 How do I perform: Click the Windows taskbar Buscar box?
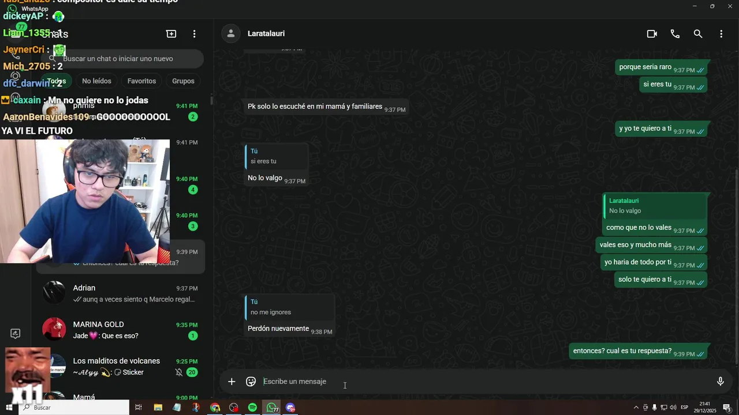pyautogui.click(x=74, y=408)
